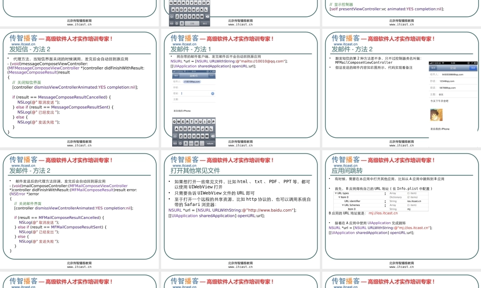Click the 发邮件 - 方法 2 title with delegate code

(x=29, y=170)
